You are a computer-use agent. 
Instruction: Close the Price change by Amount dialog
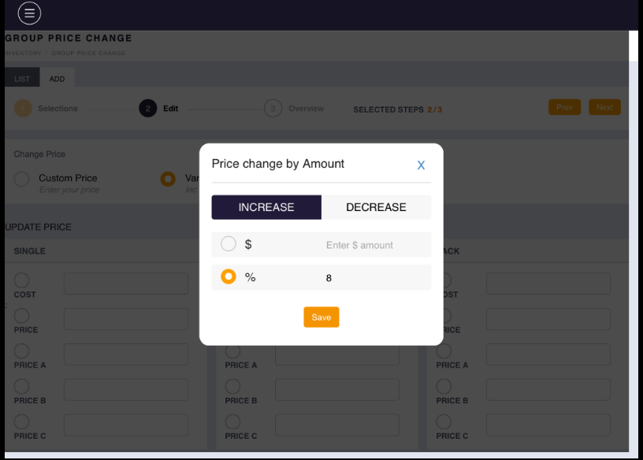tap(421, 165)
